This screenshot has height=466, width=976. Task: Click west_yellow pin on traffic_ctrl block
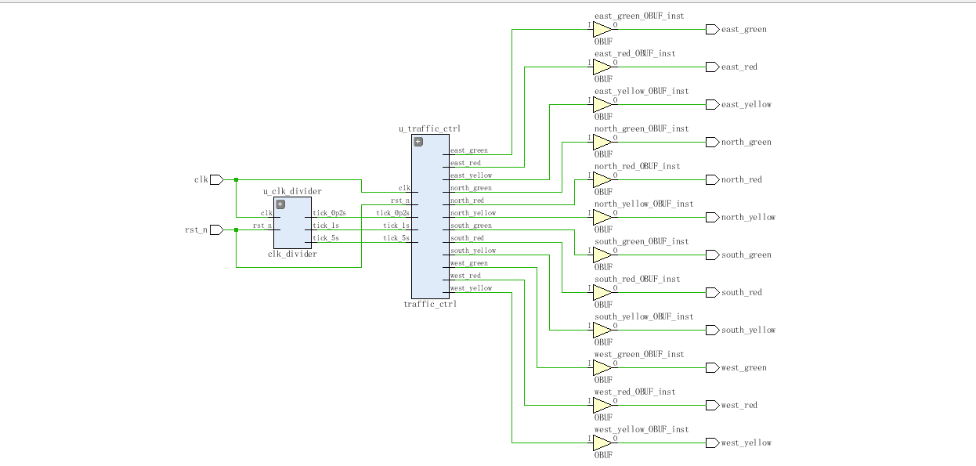point(472,288)
